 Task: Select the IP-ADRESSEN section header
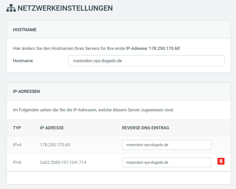pos(26,91)
